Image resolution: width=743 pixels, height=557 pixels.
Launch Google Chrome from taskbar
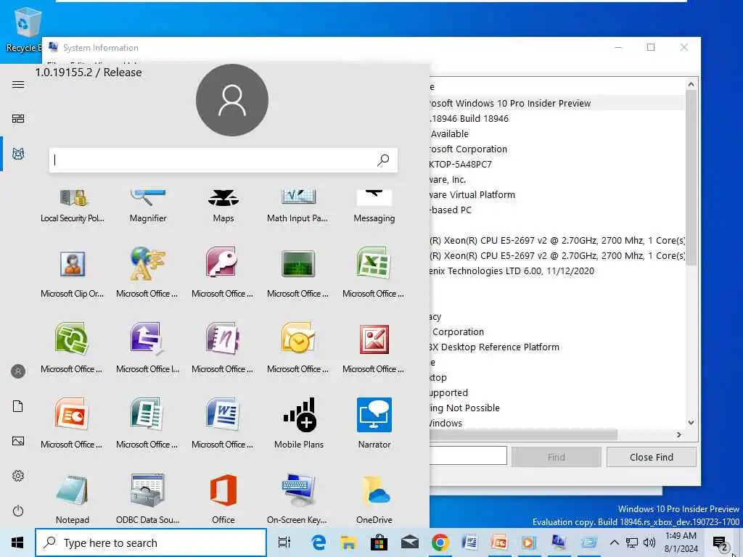[440, 542]
